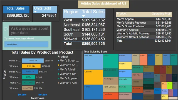Select the $128M teal bar
The height and width of the screenshot is (100, 178).
(28, 77)
